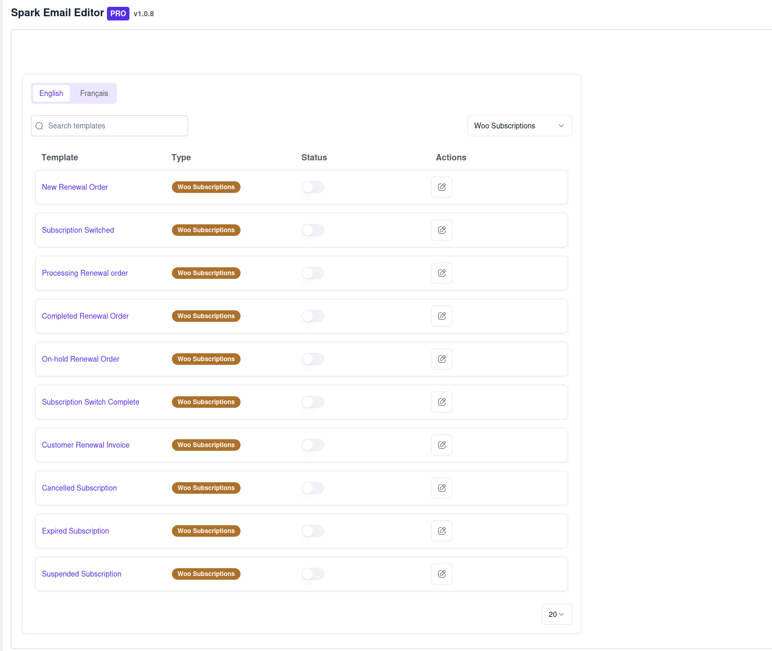The image size is (772, 651).
Task: Click the Subscription Switch Complete link
Action: tap(91, 402)
